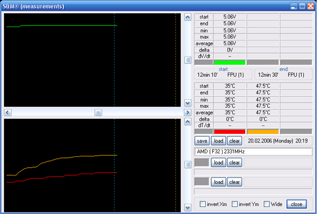This screenshot has height=214, width=318.
Task: Click the horizontal scrollbar right arrow
Action: click(x=187, y=112)
